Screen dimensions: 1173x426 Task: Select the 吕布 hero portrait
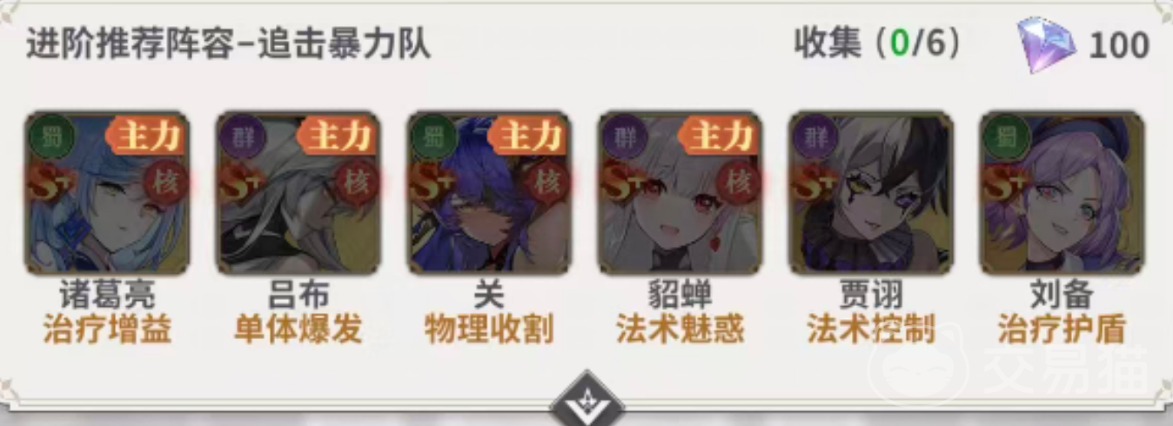point(298,193)
